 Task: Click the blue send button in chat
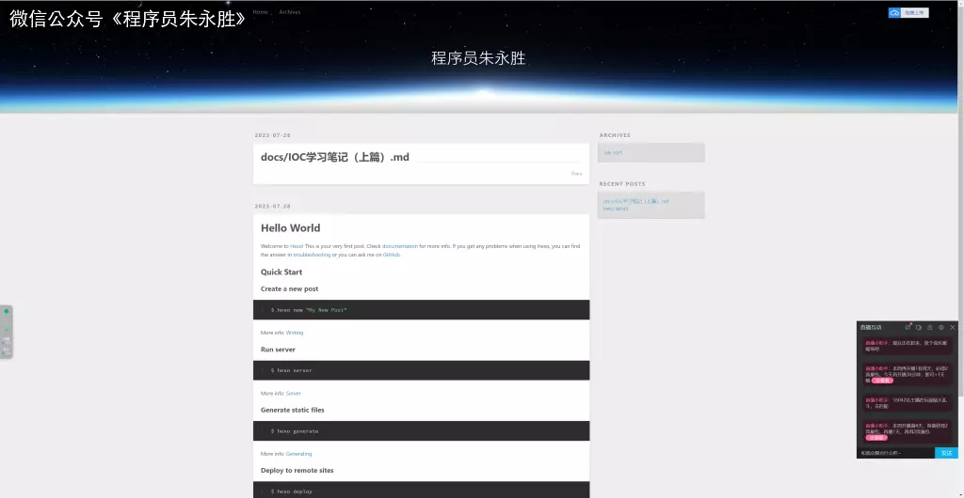pos(946,453)
